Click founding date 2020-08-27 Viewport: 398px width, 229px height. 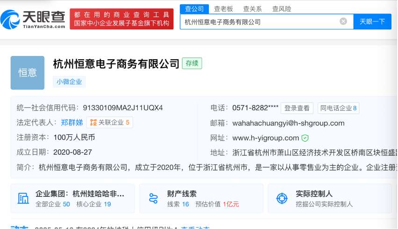(x=72, y=152)
